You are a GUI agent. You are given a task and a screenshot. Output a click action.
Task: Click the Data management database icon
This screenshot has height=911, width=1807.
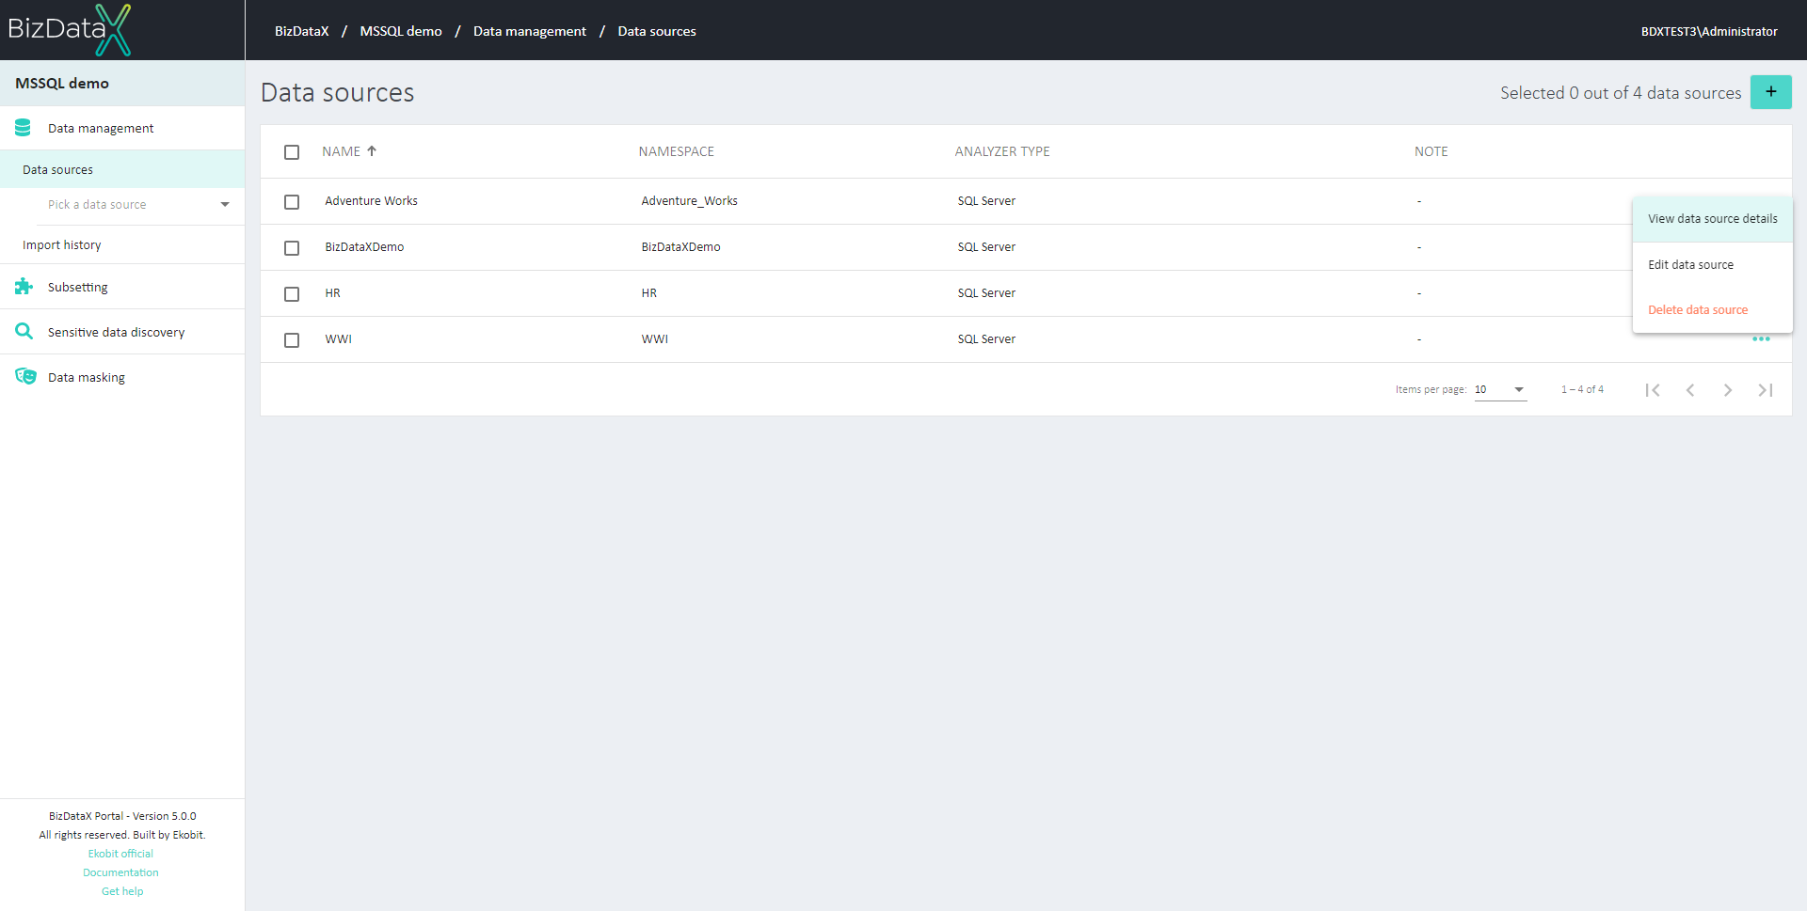pyautogui.click(x=24, y=128)
